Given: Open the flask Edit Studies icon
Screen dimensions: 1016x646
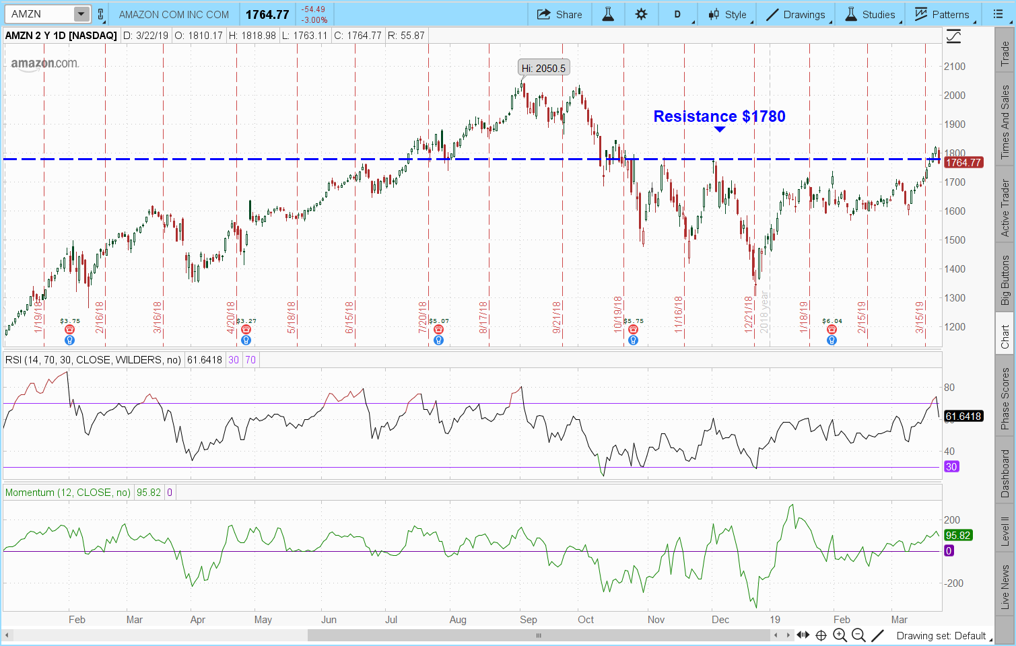Looking at the screenshot, I should tap(608, 14).
